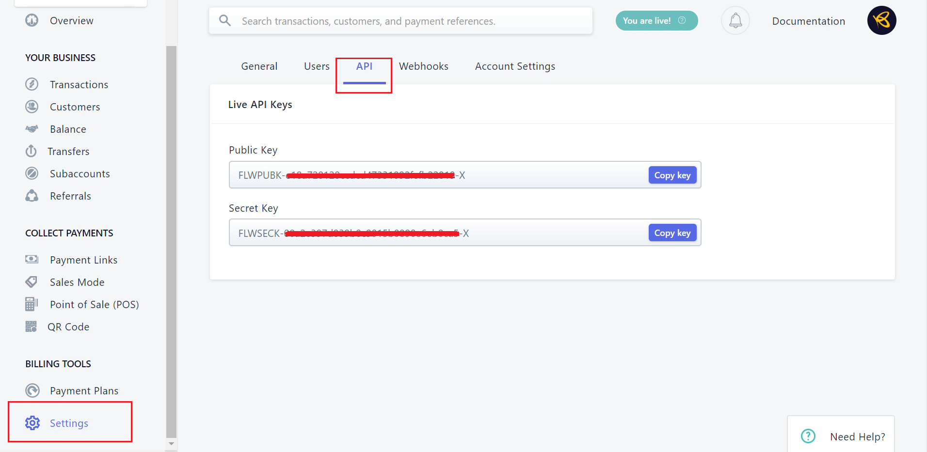The width and height of the screenshot is (927, 452).
Task: Open the Overview dashboard icon
Action: tap(32, 20)
